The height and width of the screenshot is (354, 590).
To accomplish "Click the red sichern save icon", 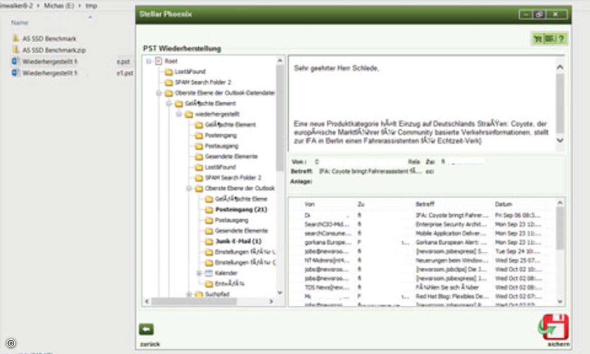I will pos(555,327).
